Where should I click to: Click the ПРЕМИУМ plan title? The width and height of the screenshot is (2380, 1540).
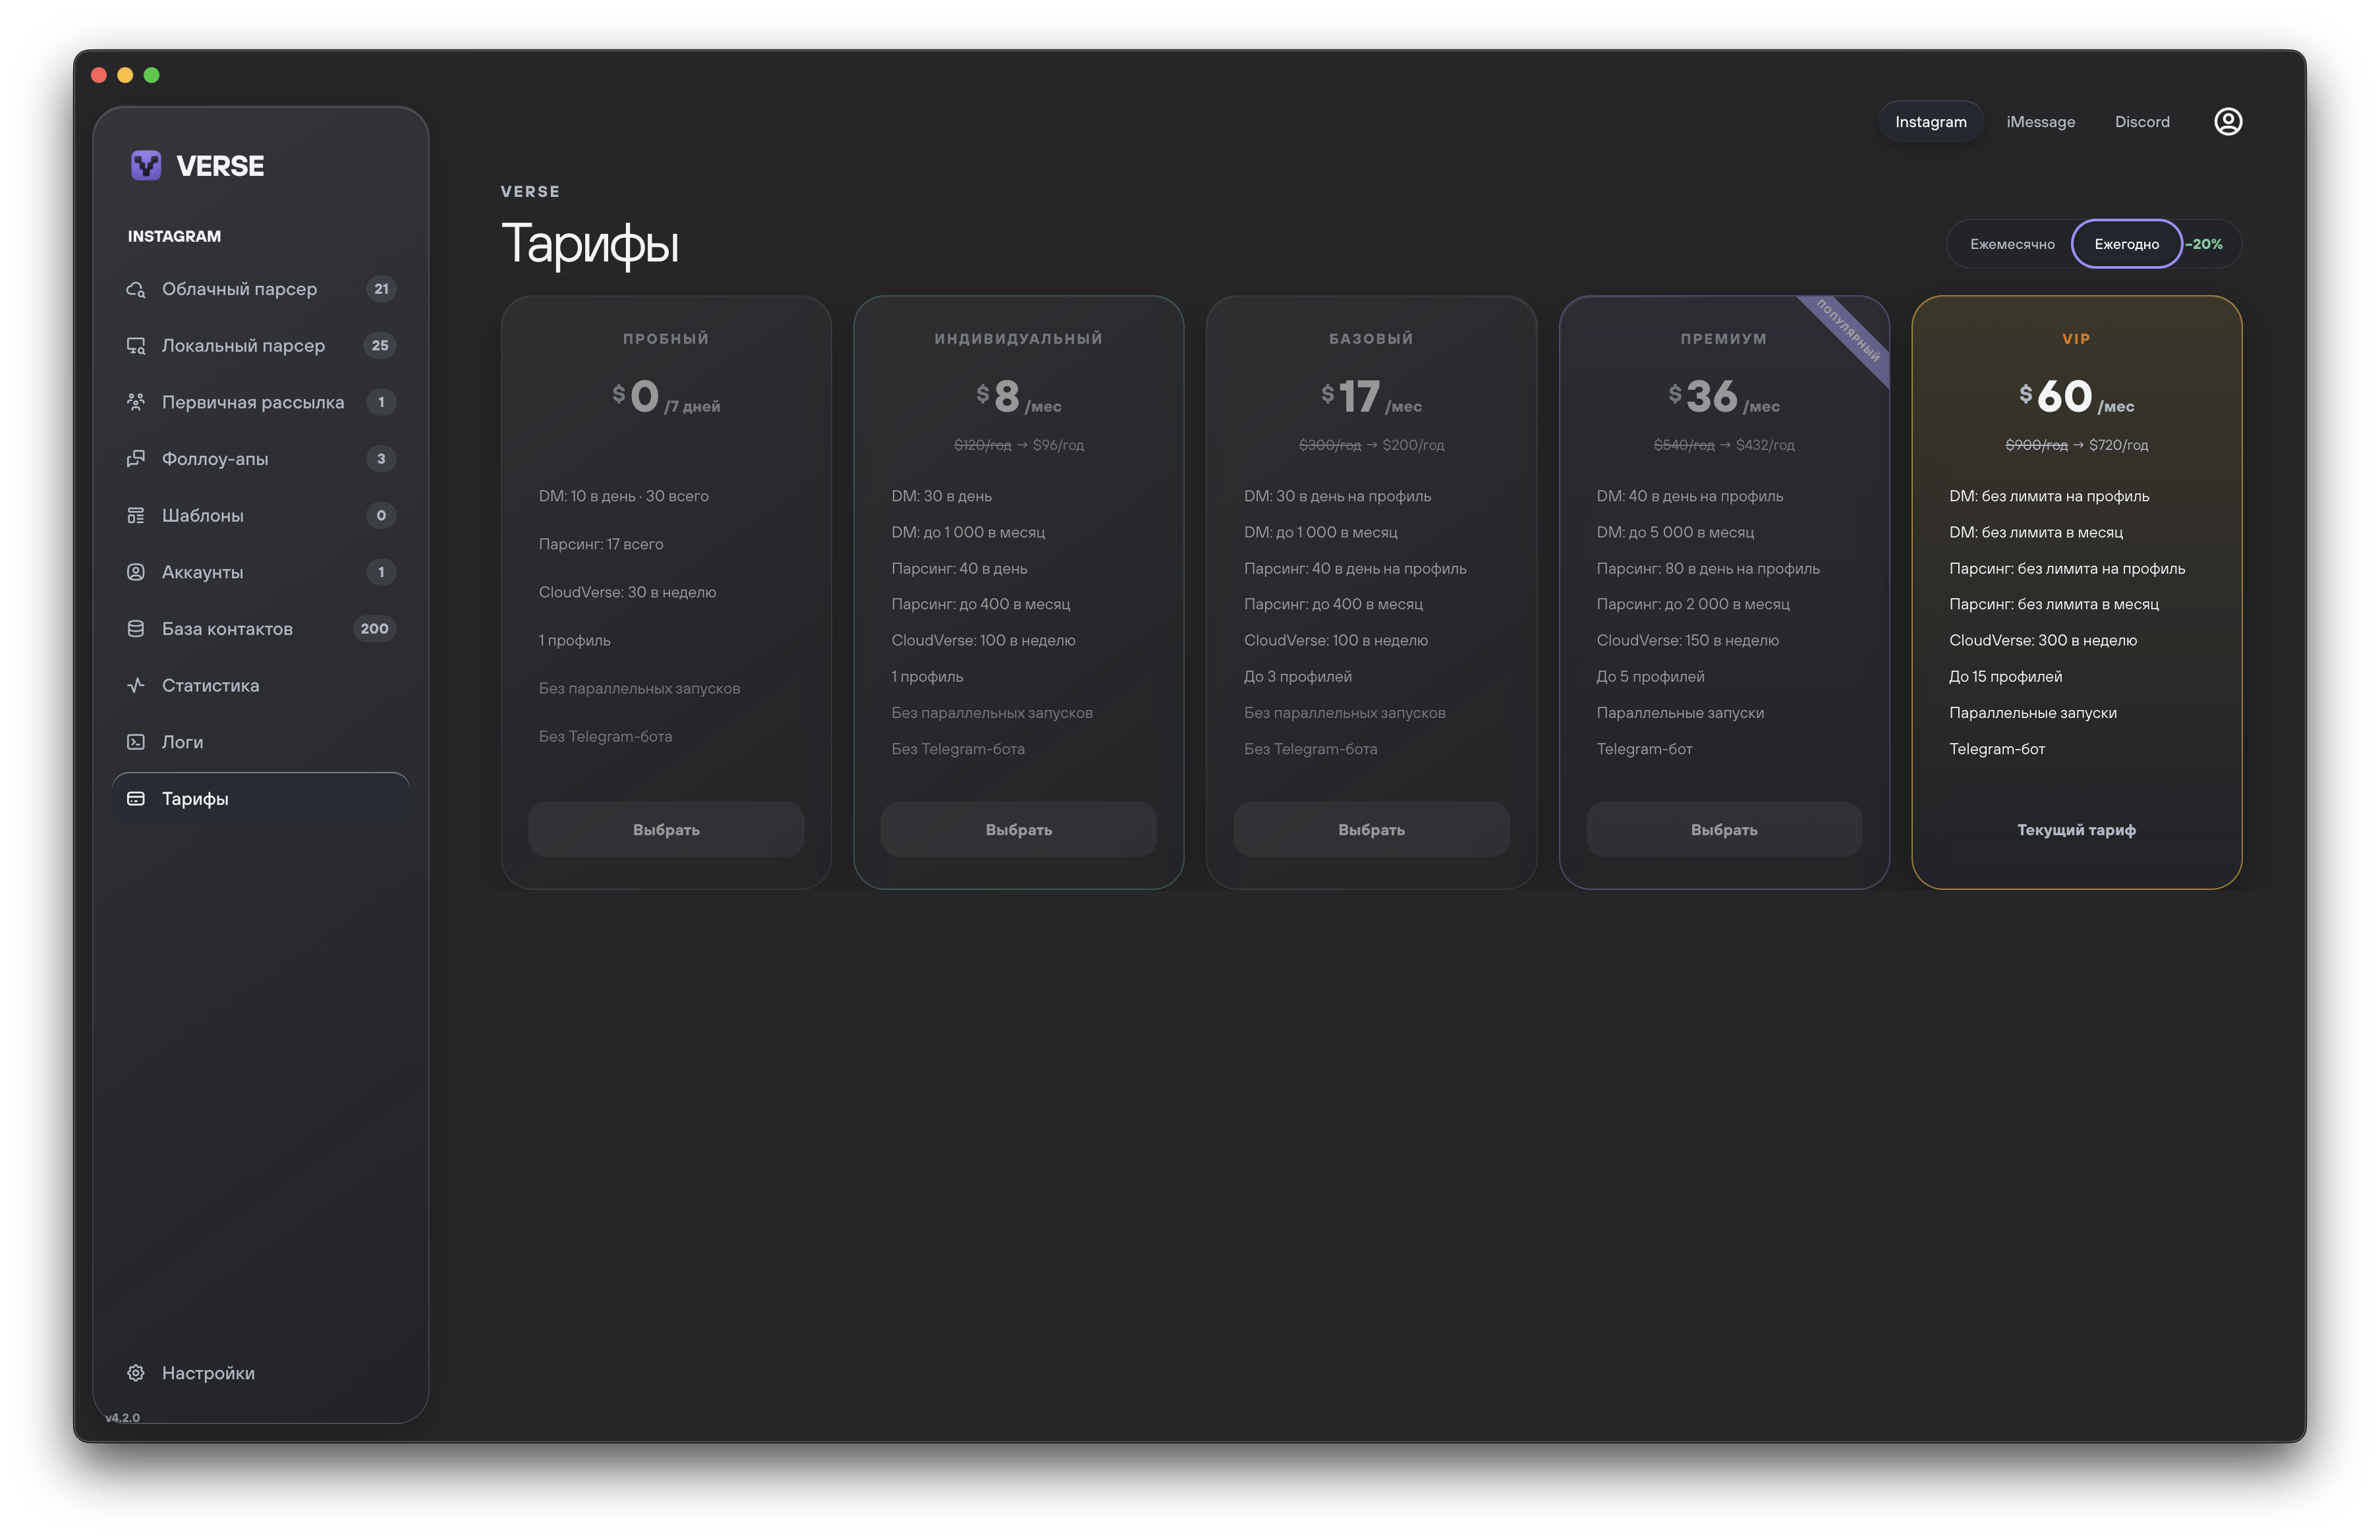[x=1724, y=339]
